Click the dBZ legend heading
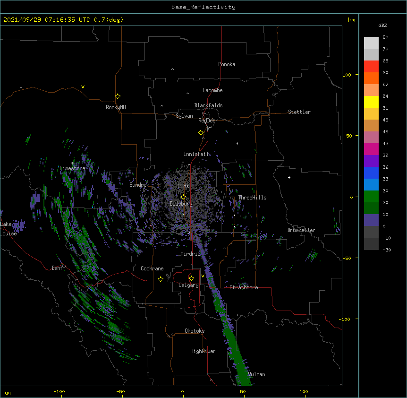407x398 pixels. tap(382, 26)
